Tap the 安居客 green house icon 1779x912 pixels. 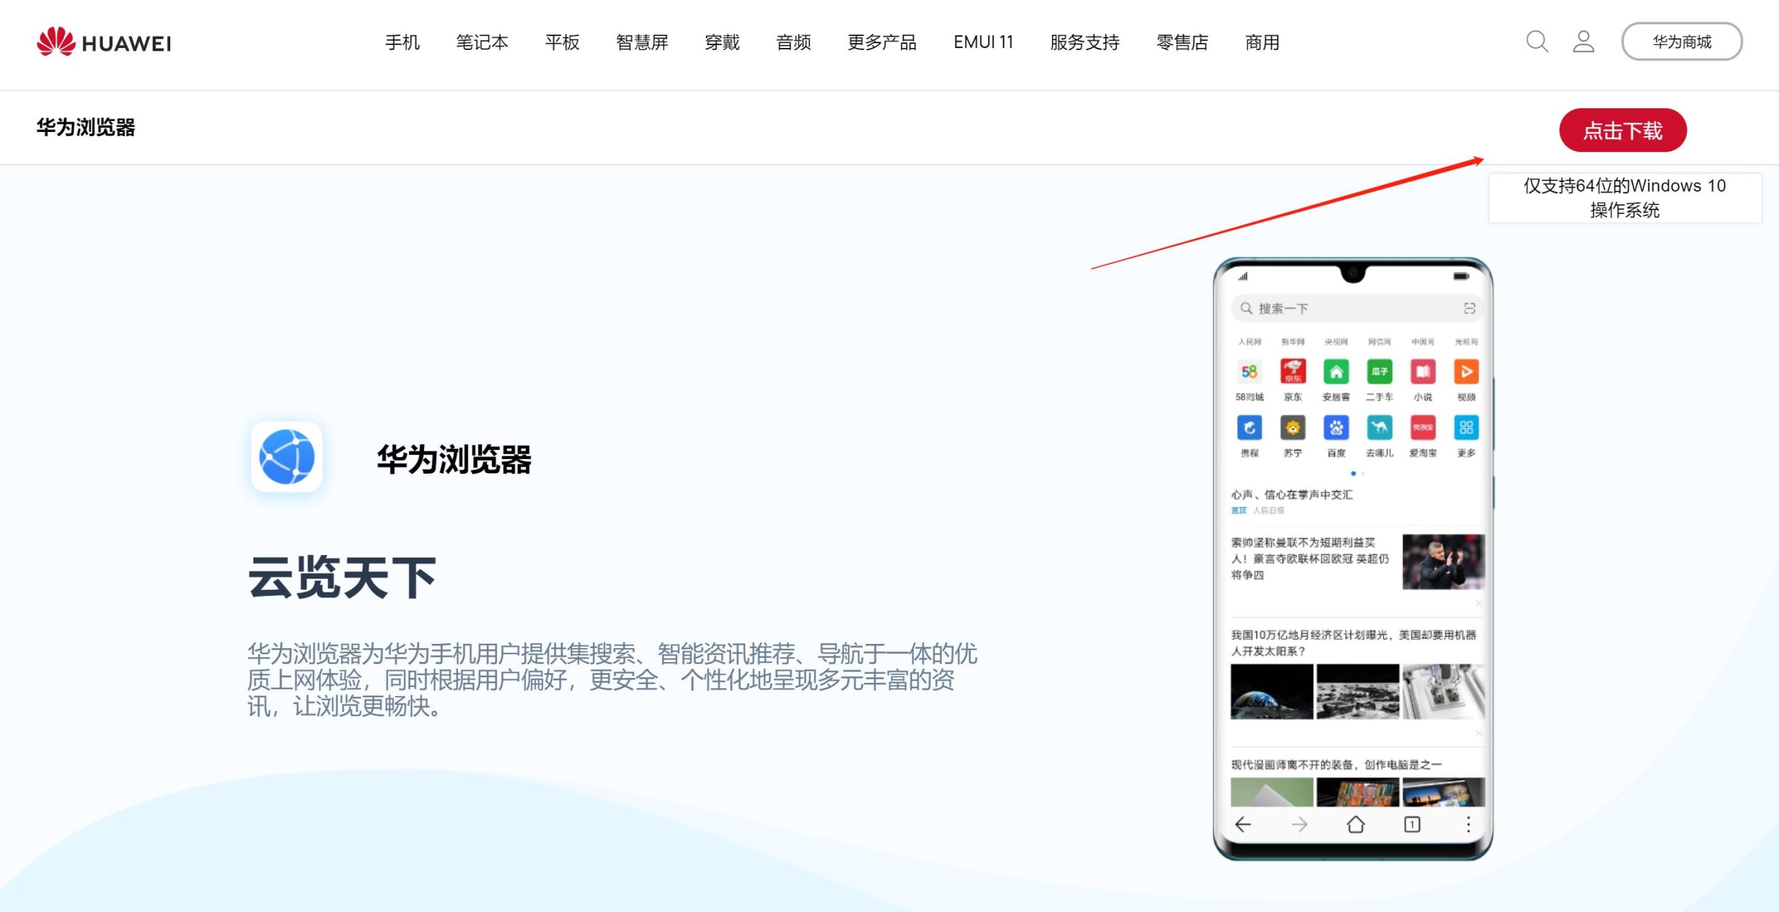(x=1336, y=372)
